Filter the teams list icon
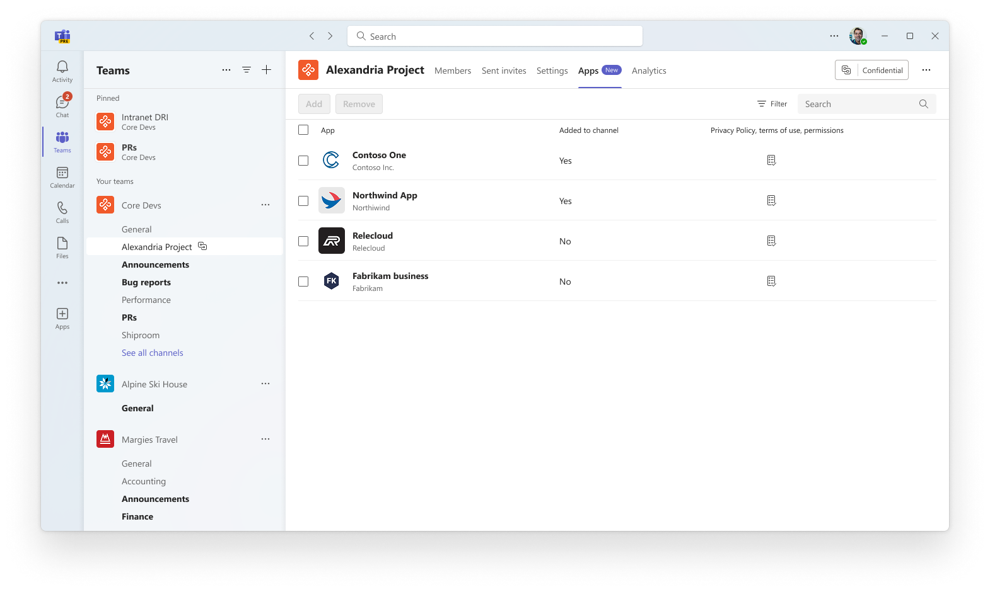 pos(247,70)
